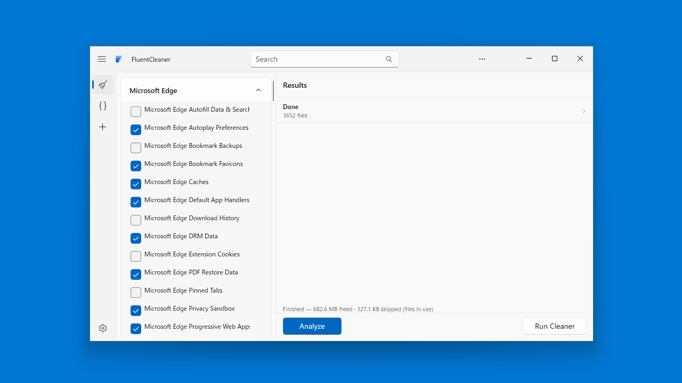Select the "3652 files" result text
682x383 pixels.
295,115
